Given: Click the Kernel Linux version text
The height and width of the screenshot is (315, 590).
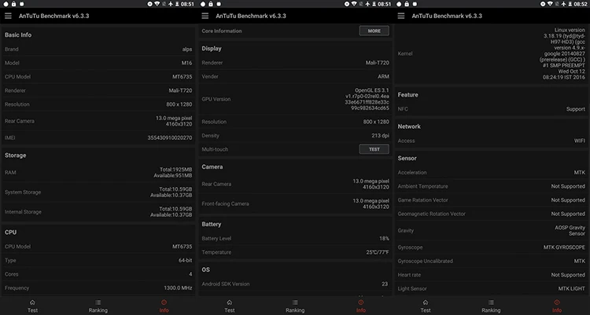Looking at the screenshot, I should click(564, 53).
